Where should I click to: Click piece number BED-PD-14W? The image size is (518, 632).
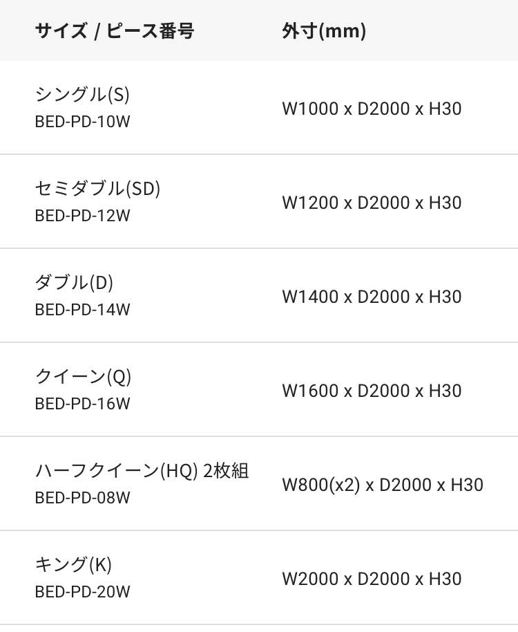[x=82, y=310]
